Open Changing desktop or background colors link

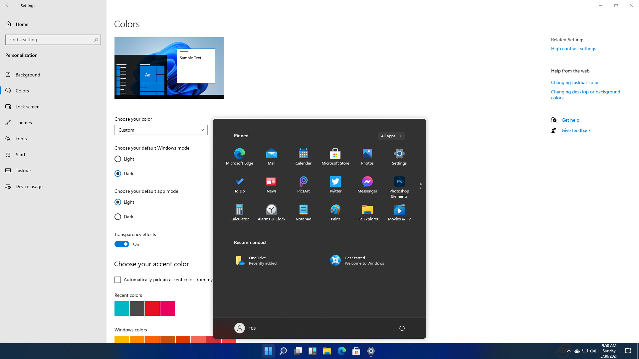pyautogui.click(x=585, y=95)
